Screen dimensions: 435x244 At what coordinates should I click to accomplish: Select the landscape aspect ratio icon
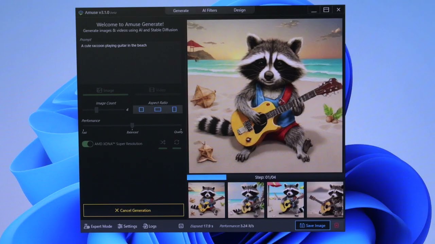158,109
